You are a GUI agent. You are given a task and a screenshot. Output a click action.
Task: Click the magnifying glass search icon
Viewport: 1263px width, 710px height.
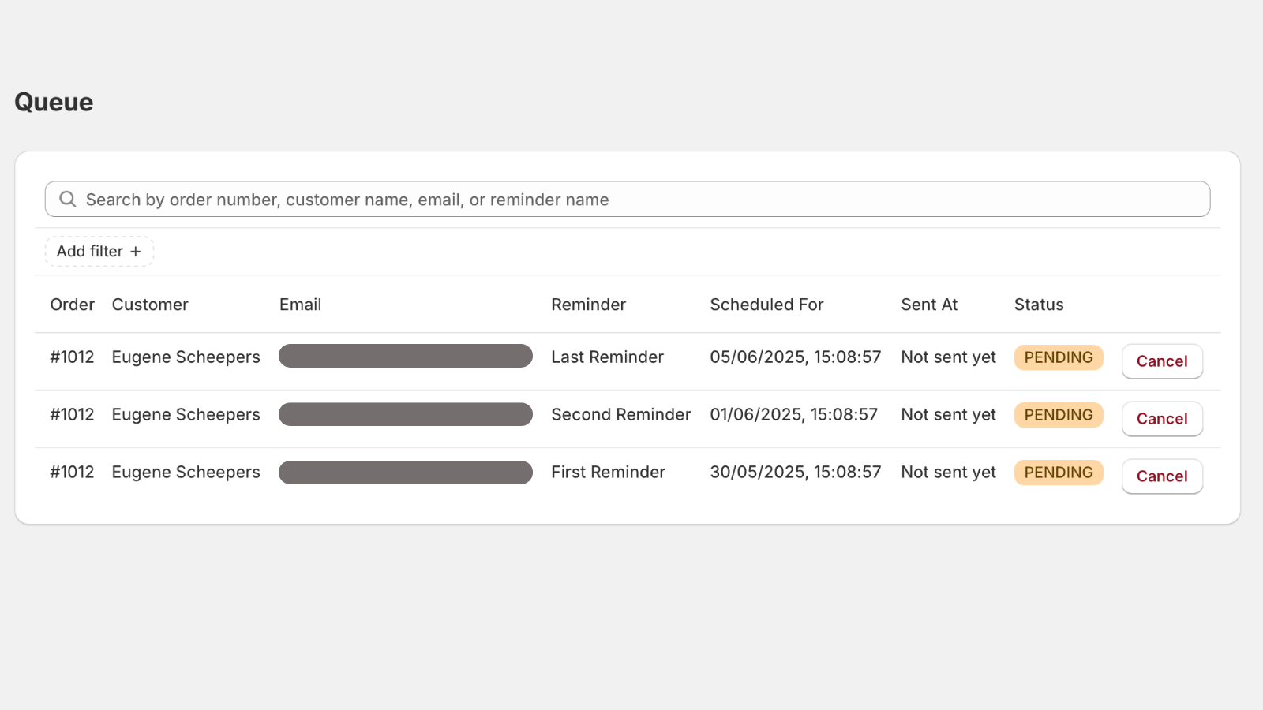point(68,200)
